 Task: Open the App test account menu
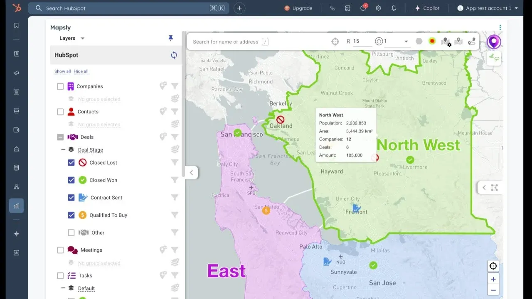click(x=488, y=8)
